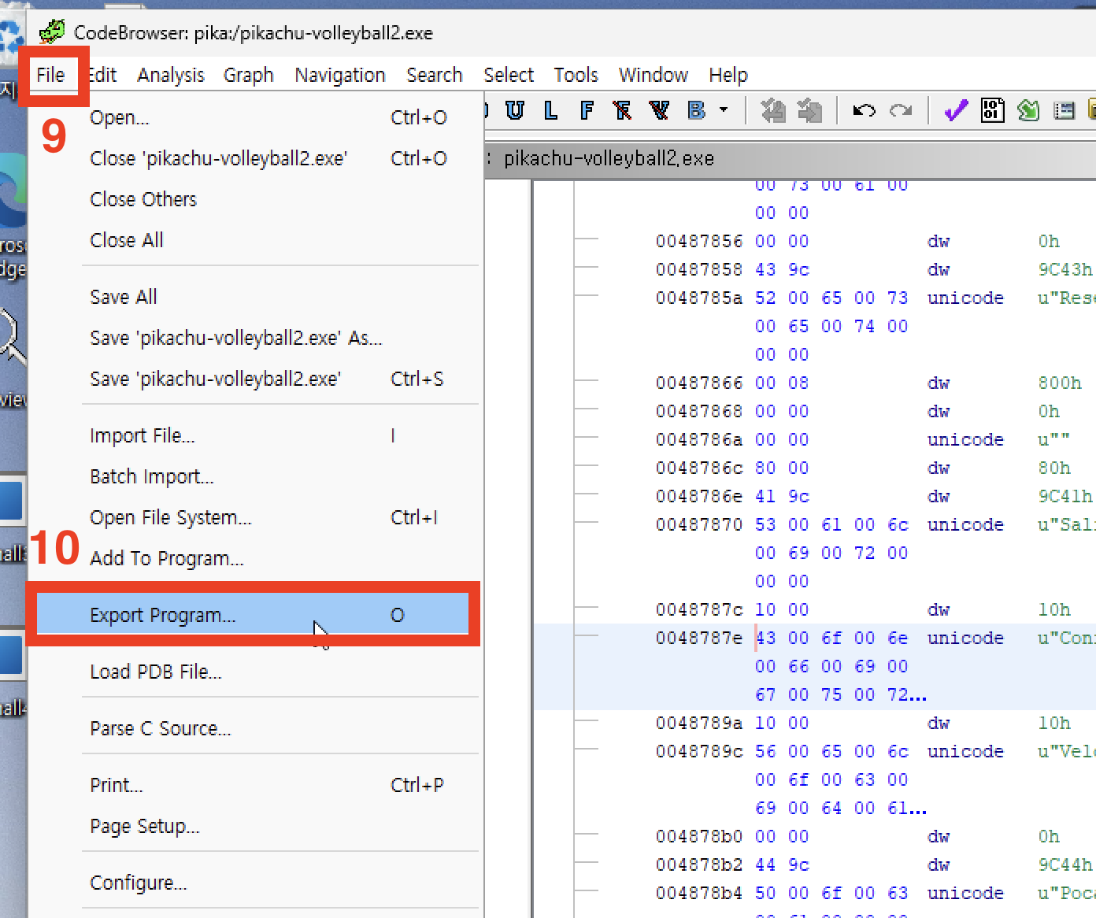Viewport: 1096px width, 918px height.
Task: Click address 0048787e in the listing
Action: 699,638
